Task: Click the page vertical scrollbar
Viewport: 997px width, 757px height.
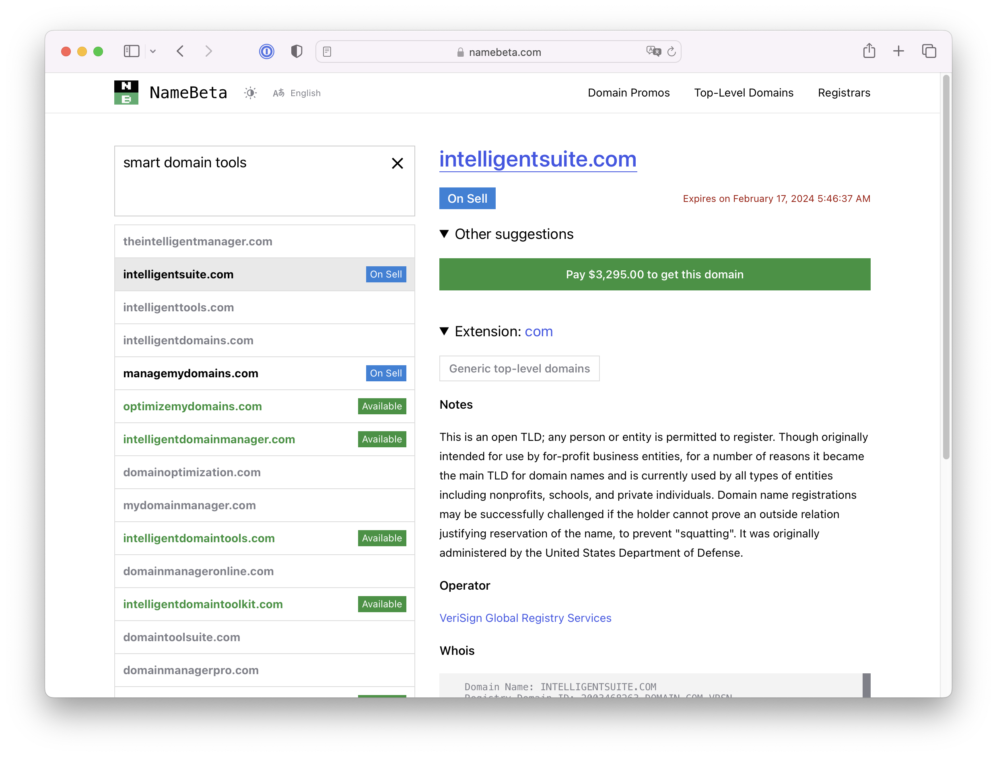Action: 946,267
